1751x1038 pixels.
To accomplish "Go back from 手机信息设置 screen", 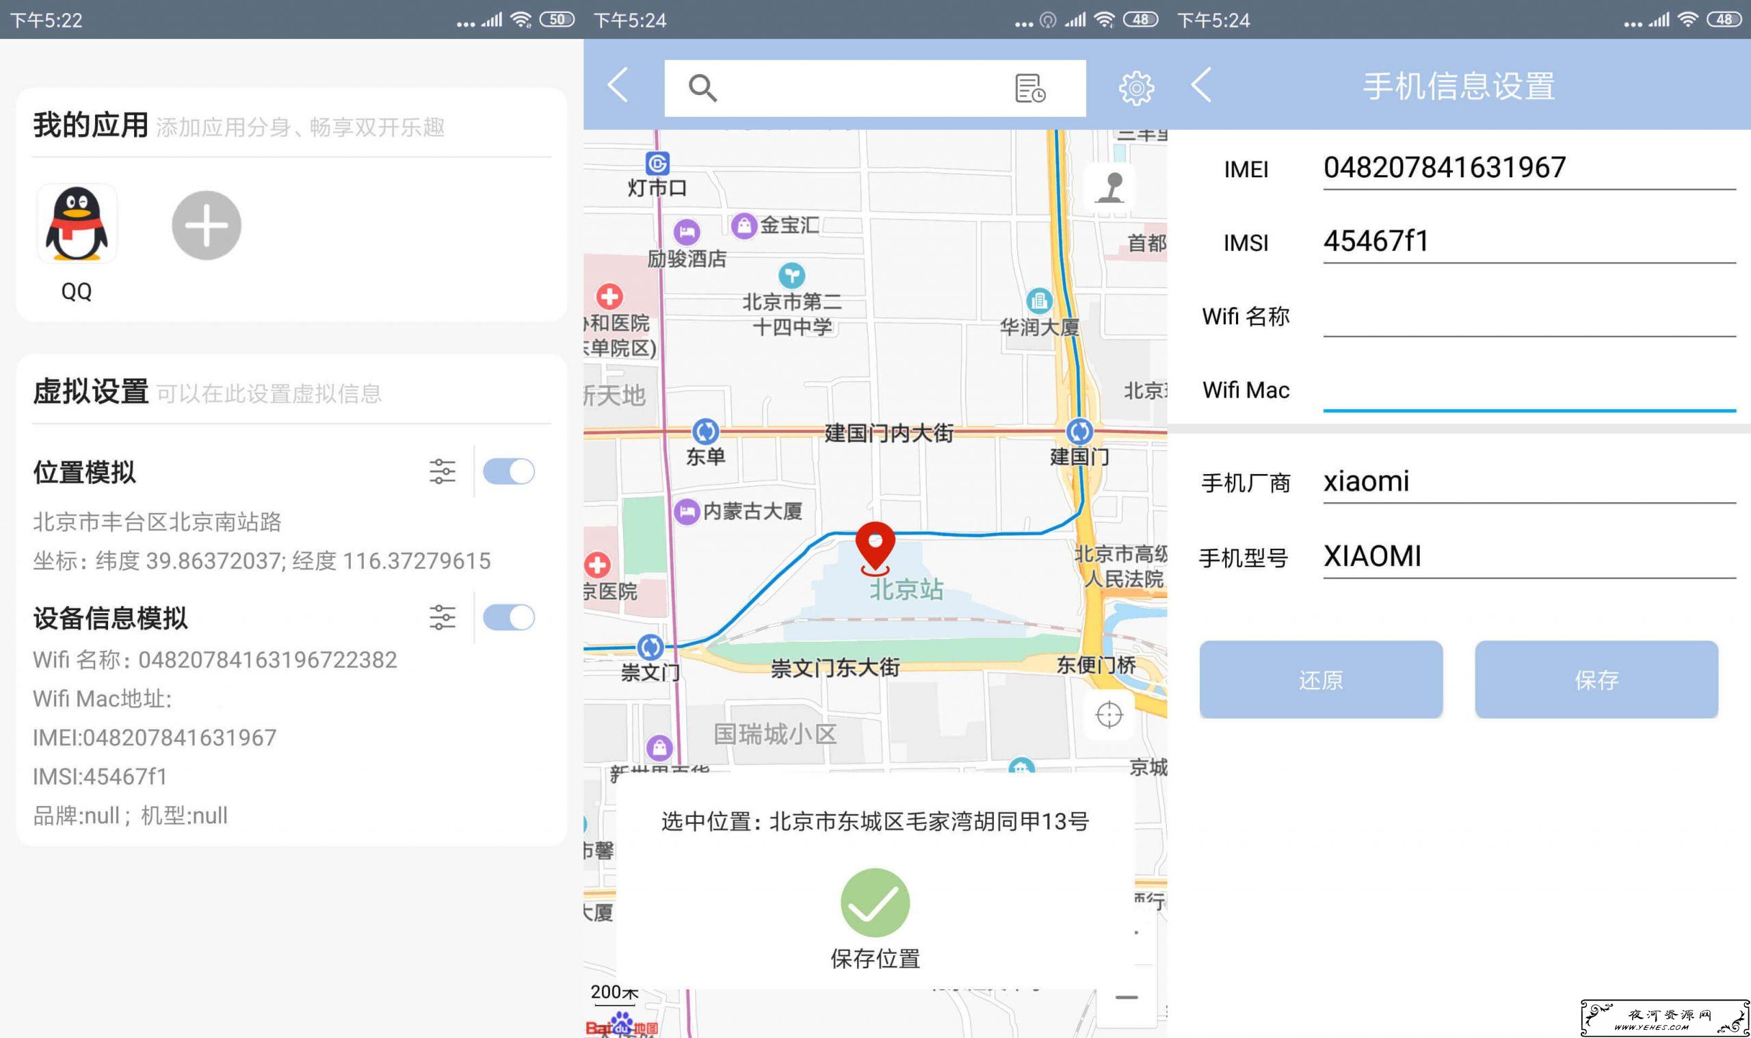I will 1202,86.
